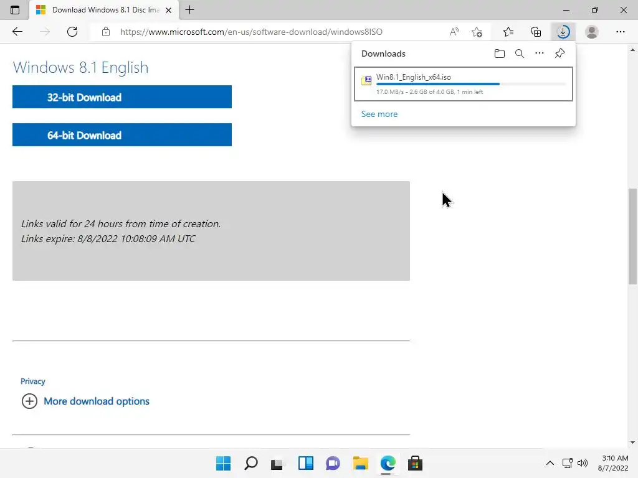Image resolution: width=638 pixels, height=478 pixels.
Task: Open More options in Downloads panel
Action: pyautogui.click(x=540, y=54)
